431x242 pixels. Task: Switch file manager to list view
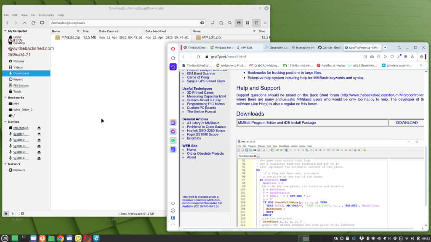coord(256,23)
